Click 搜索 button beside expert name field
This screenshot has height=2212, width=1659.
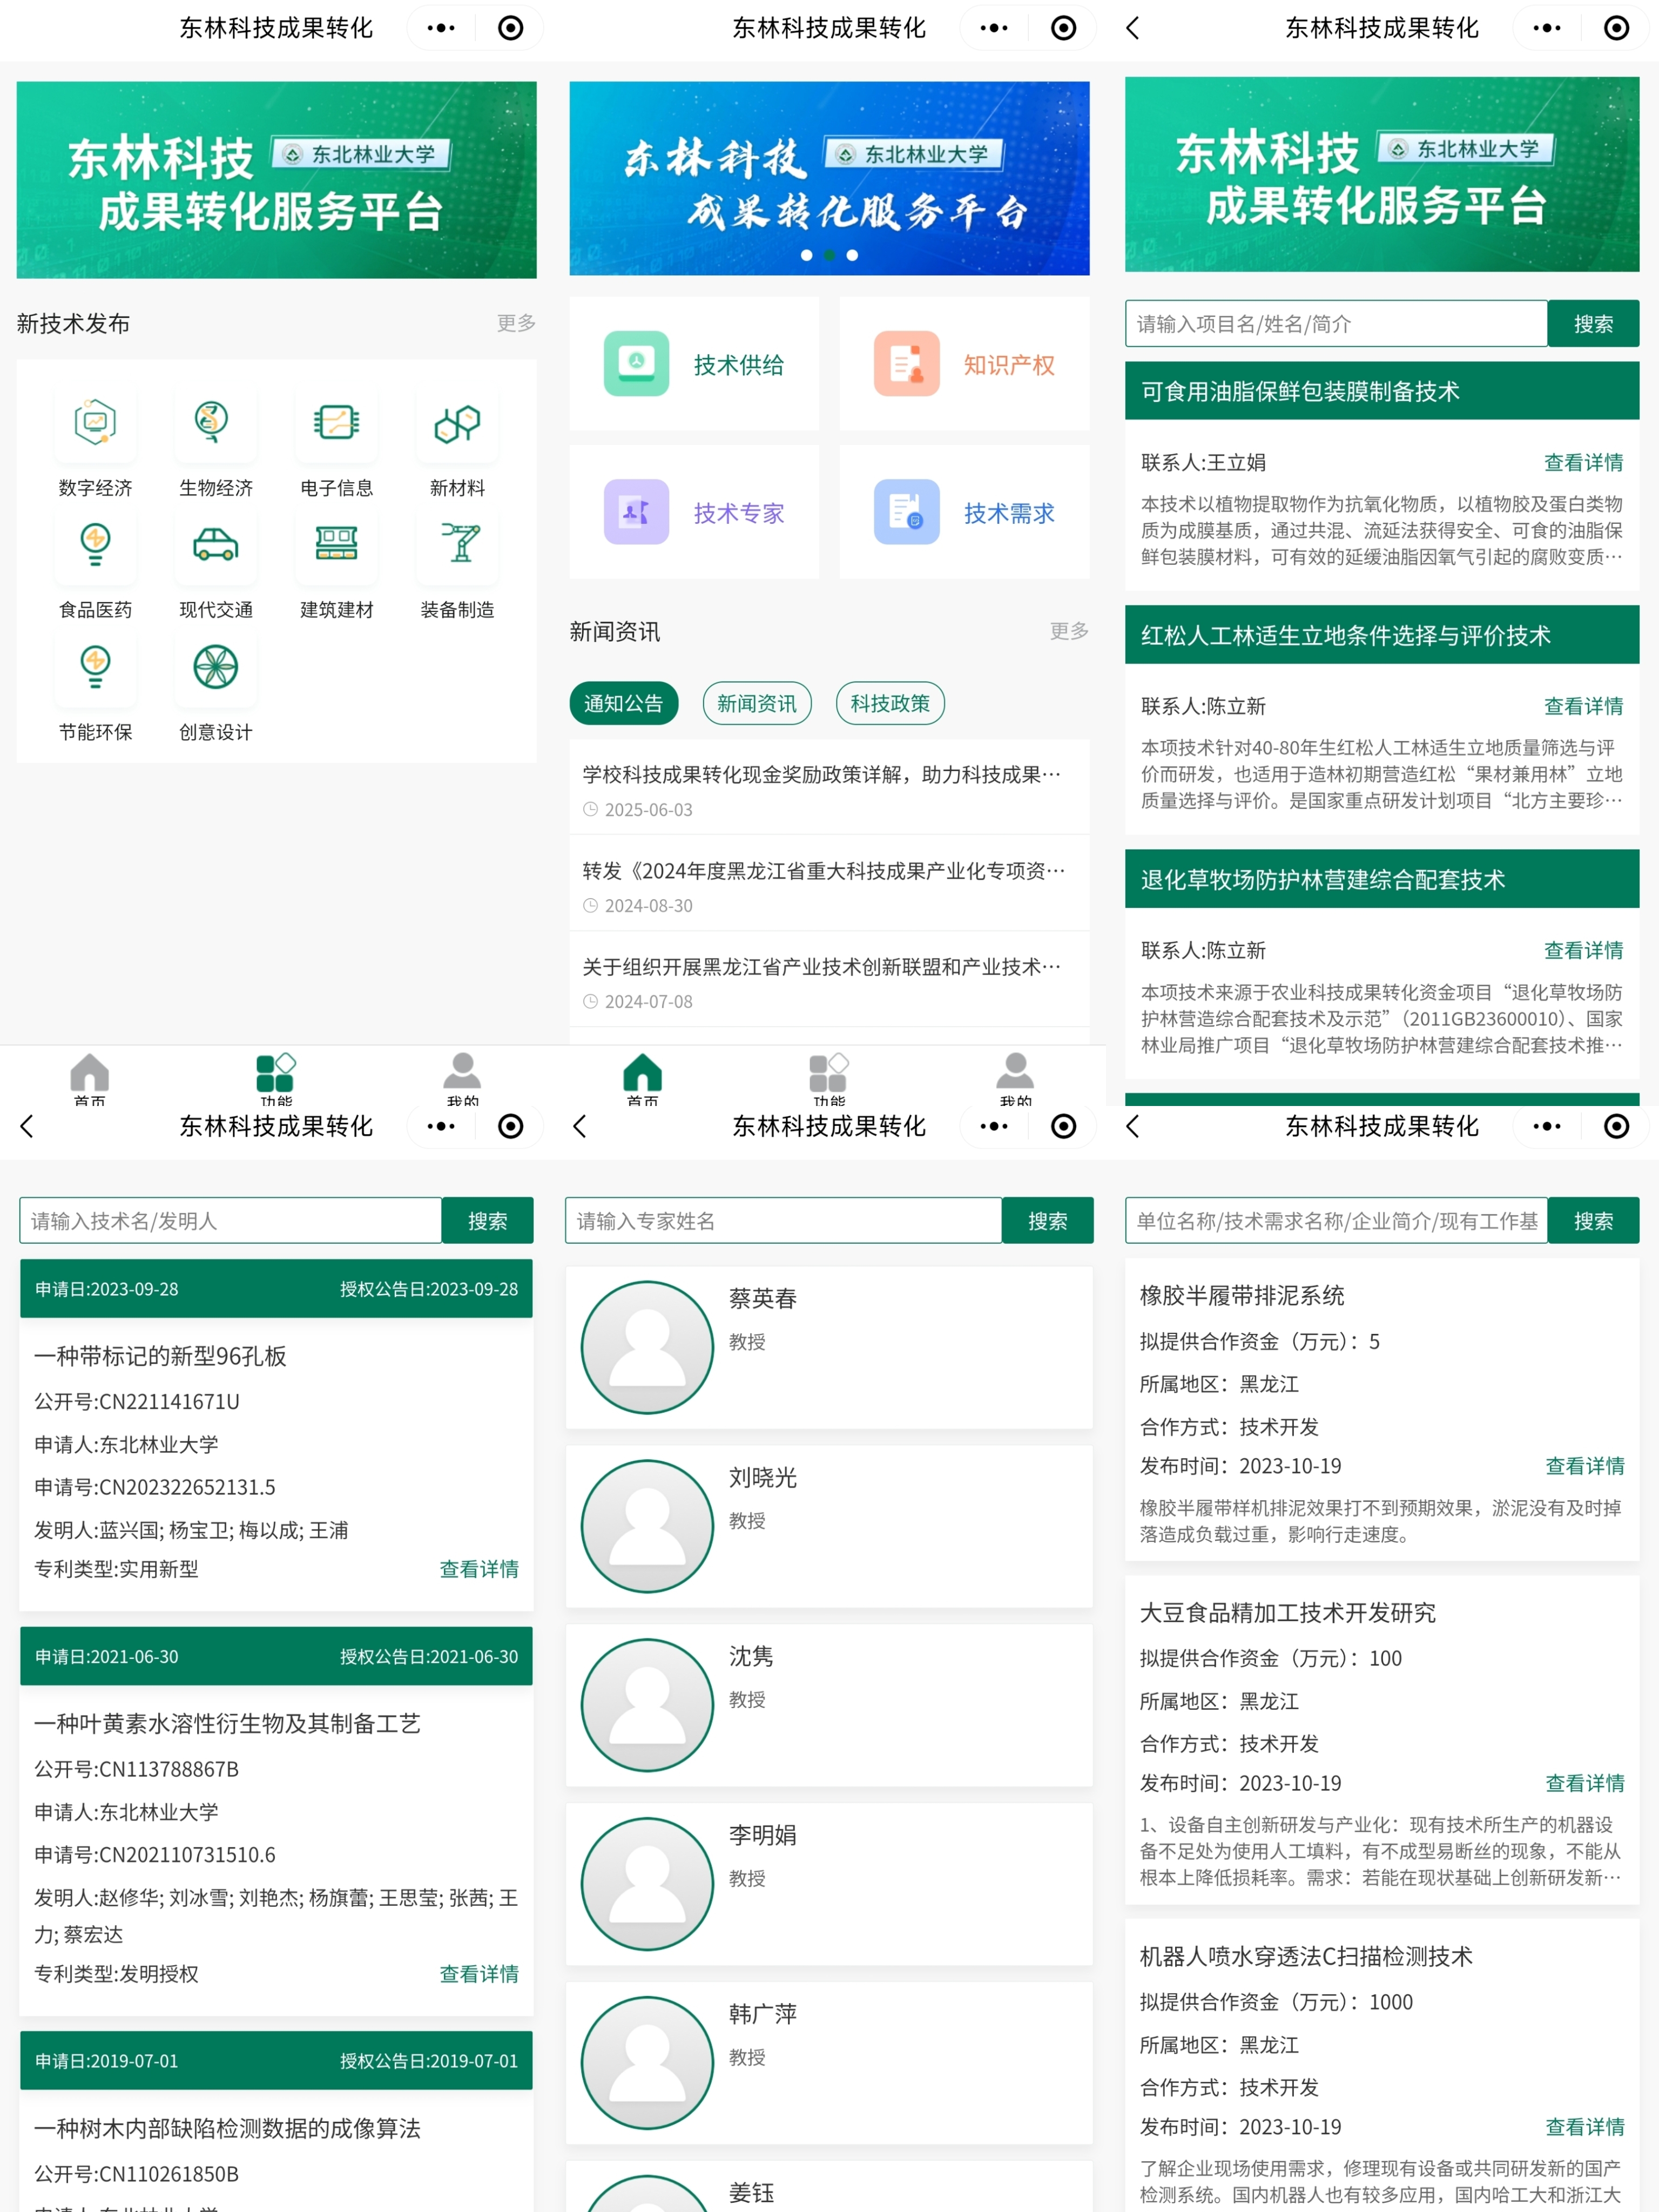click(1047, 1221)
